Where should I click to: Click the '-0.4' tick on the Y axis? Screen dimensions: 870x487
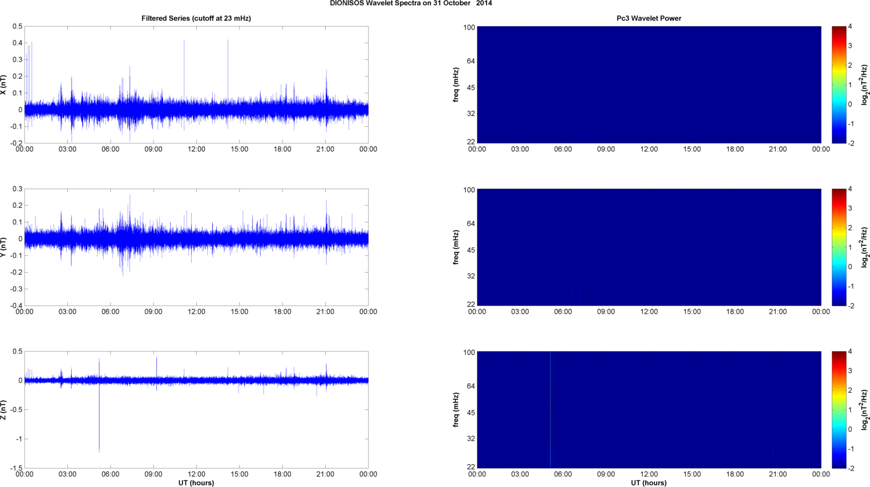pos(16,306)
